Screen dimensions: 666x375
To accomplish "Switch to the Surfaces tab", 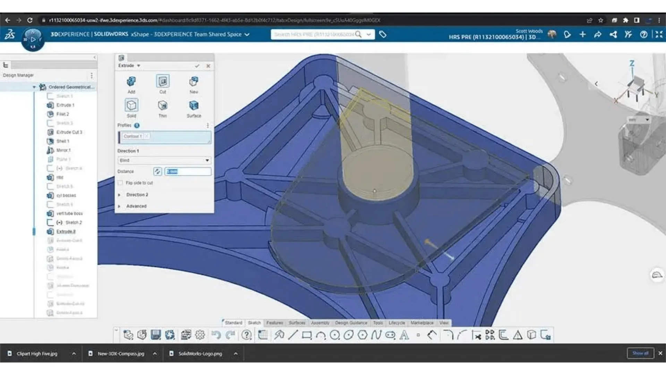I will click(x=297, y=323).
